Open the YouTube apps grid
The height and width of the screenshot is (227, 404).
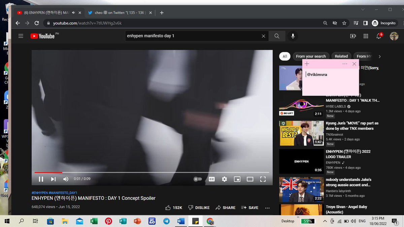tap(366, 36)
